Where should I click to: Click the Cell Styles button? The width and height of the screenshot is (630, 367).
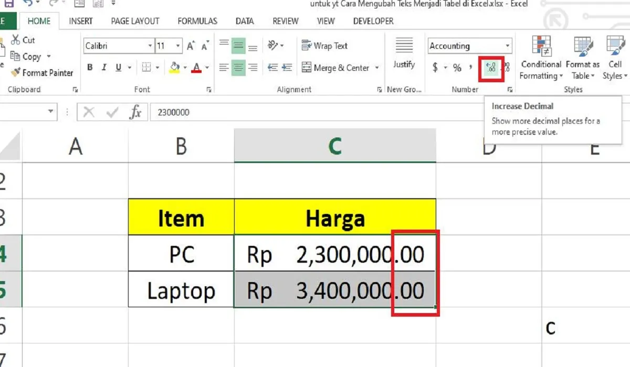[x=614, y=58]
